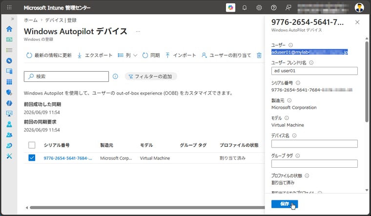Close the device details panel

click(x=357, y=22)
